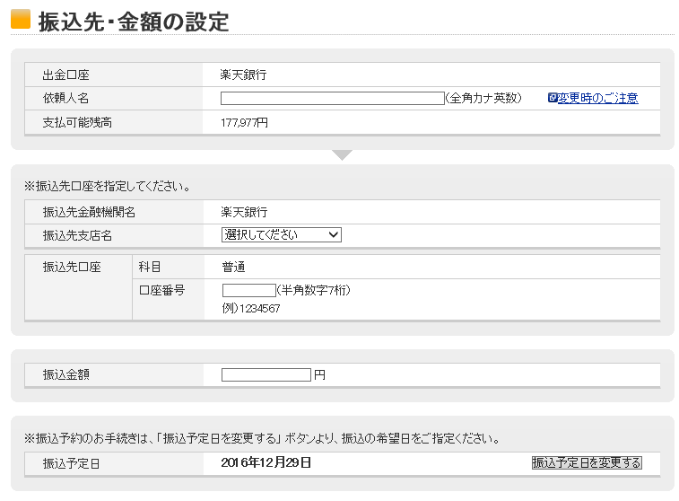Open the 変更時のご注意 link
Screen dimensions: 679x501
click(x=597, y=98)
